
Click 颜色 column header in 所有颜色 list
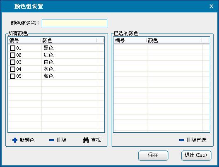69,41
